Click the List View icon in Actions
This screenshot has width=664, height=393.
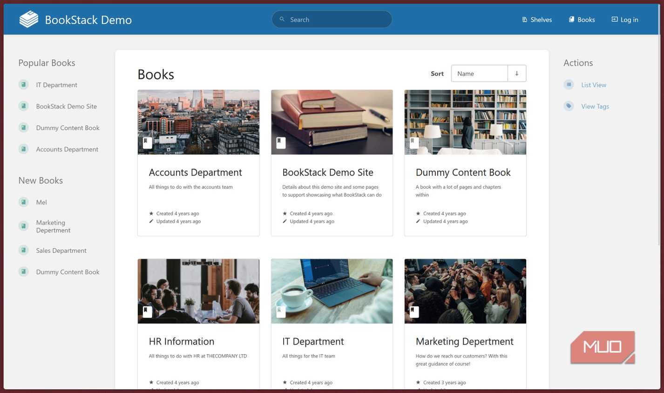pos(569,85)
